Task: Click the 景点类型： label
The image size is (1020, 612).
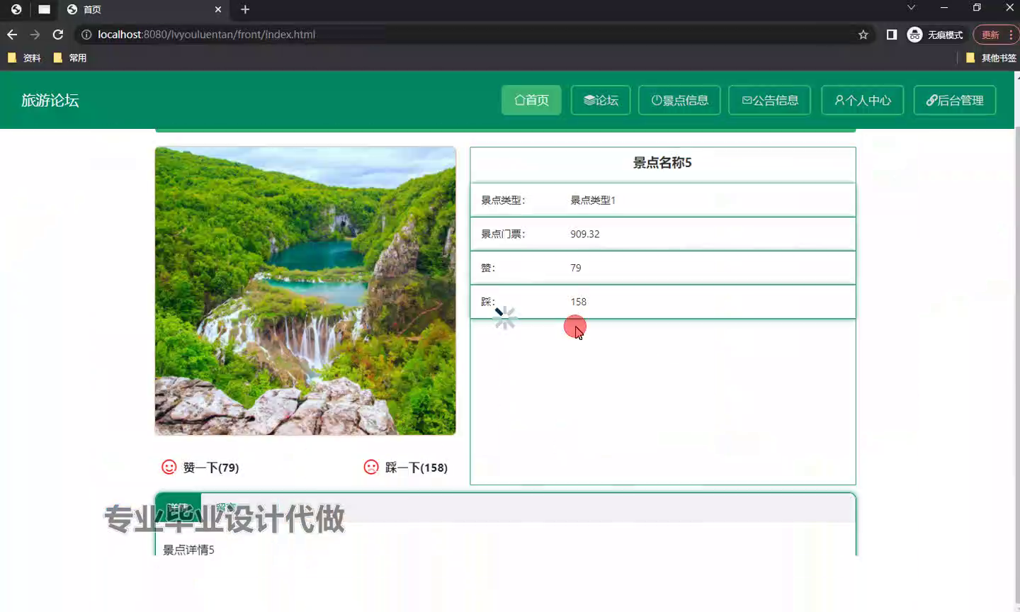Action: pyautogui.click(x=503, y=200)
